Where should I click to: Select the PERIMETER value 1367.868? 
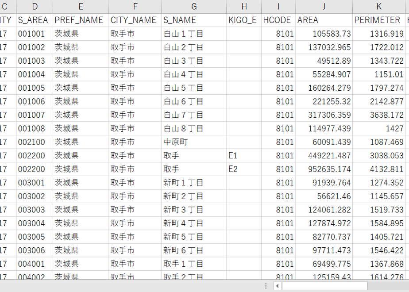379,264
